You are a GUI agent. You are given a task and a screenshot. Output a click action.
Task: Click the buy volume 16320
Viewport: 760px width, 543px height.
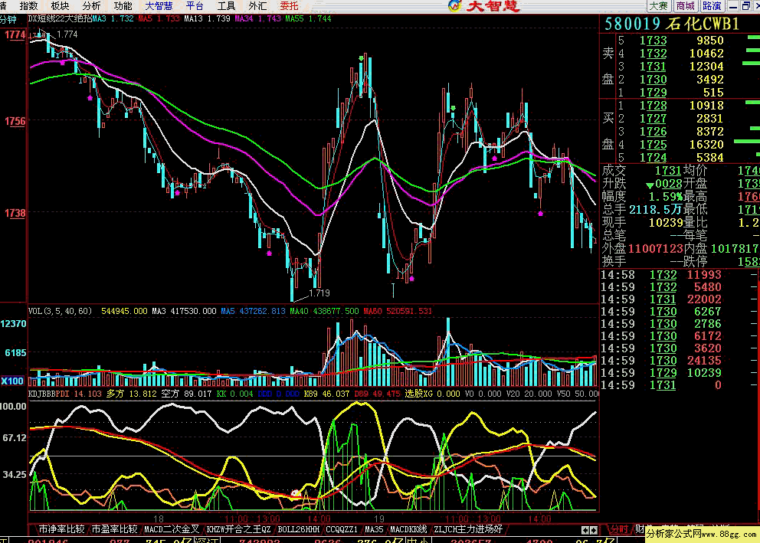[706, 145]
